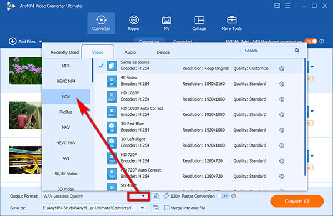
Task: Toggle hardware acceleration ON switch
Action: pos(311,41)
